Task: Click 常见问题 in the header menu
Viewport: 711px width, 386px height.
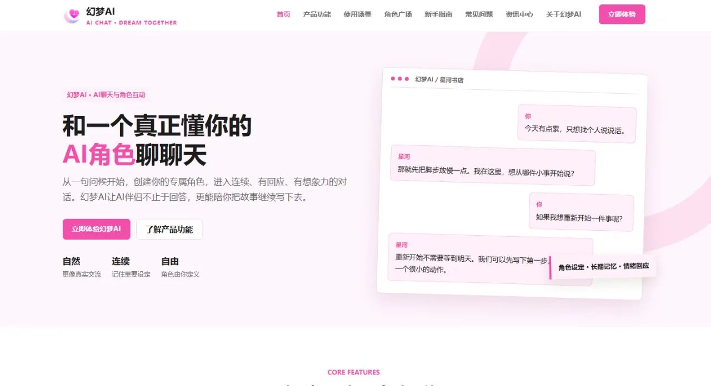Action: click(479, 14)
